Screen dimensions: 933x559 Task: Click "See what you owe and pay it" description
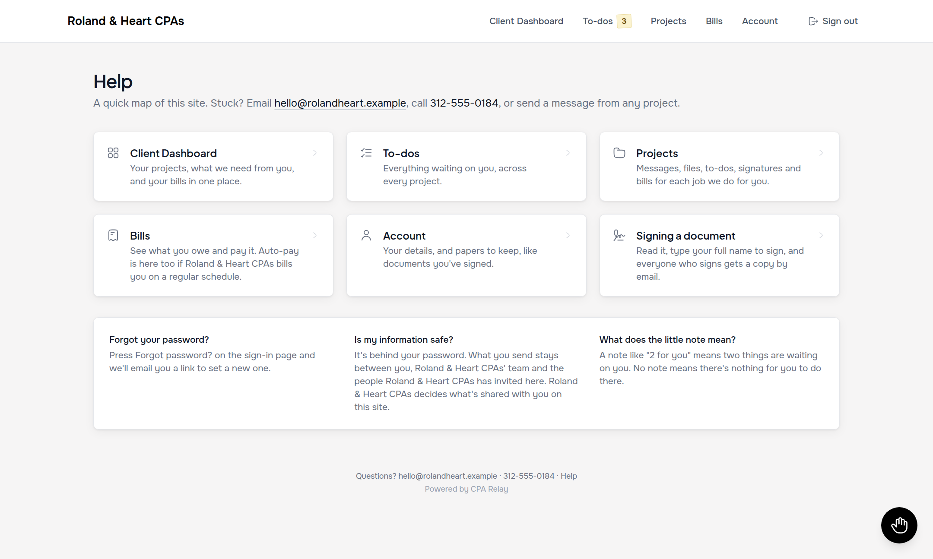[x=215, y=264]
